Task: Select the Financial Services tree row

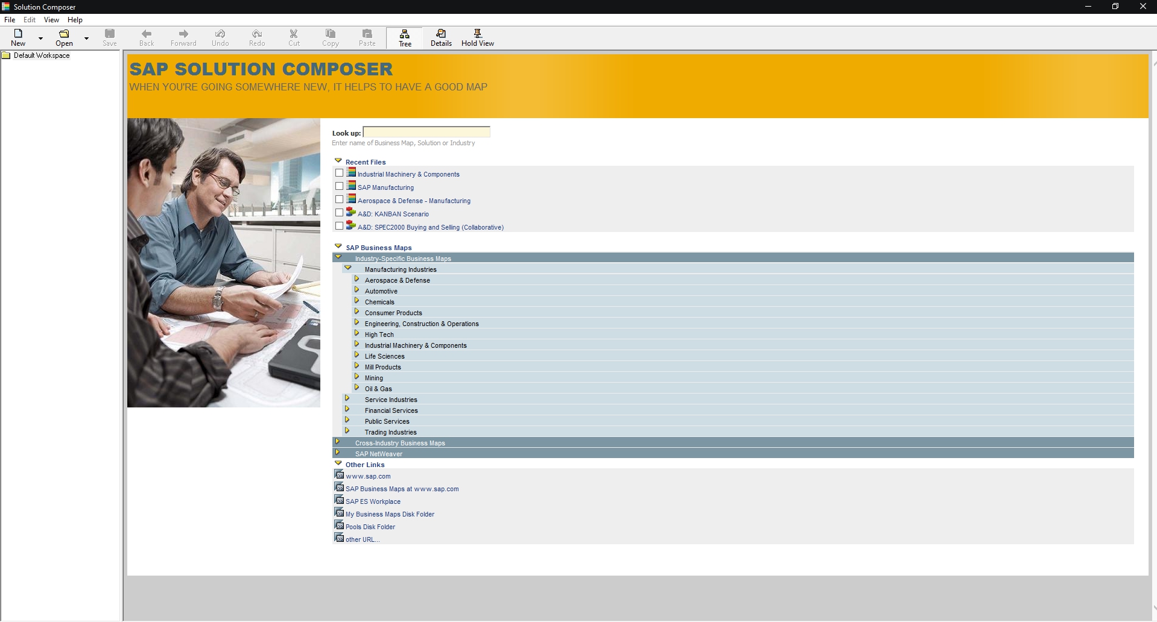Action: 738,410
